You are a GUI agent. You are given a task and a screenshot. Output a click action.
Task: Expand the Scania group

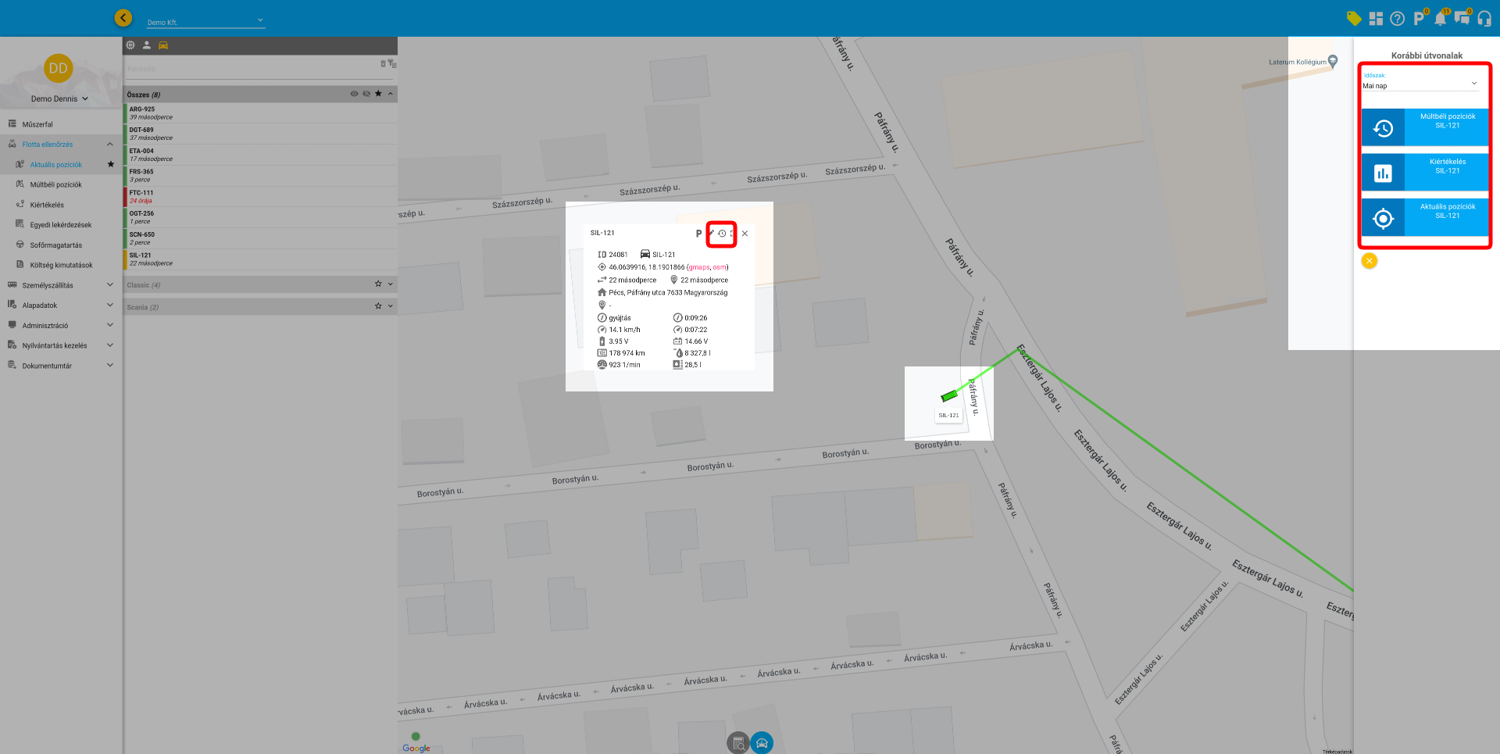coord(391,306)
